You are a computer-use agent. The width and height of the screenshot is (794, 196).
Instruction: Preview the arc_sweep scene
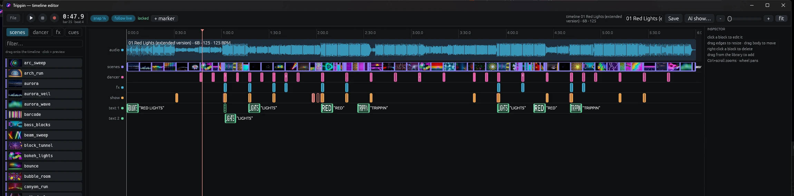(x=44, y=63)
